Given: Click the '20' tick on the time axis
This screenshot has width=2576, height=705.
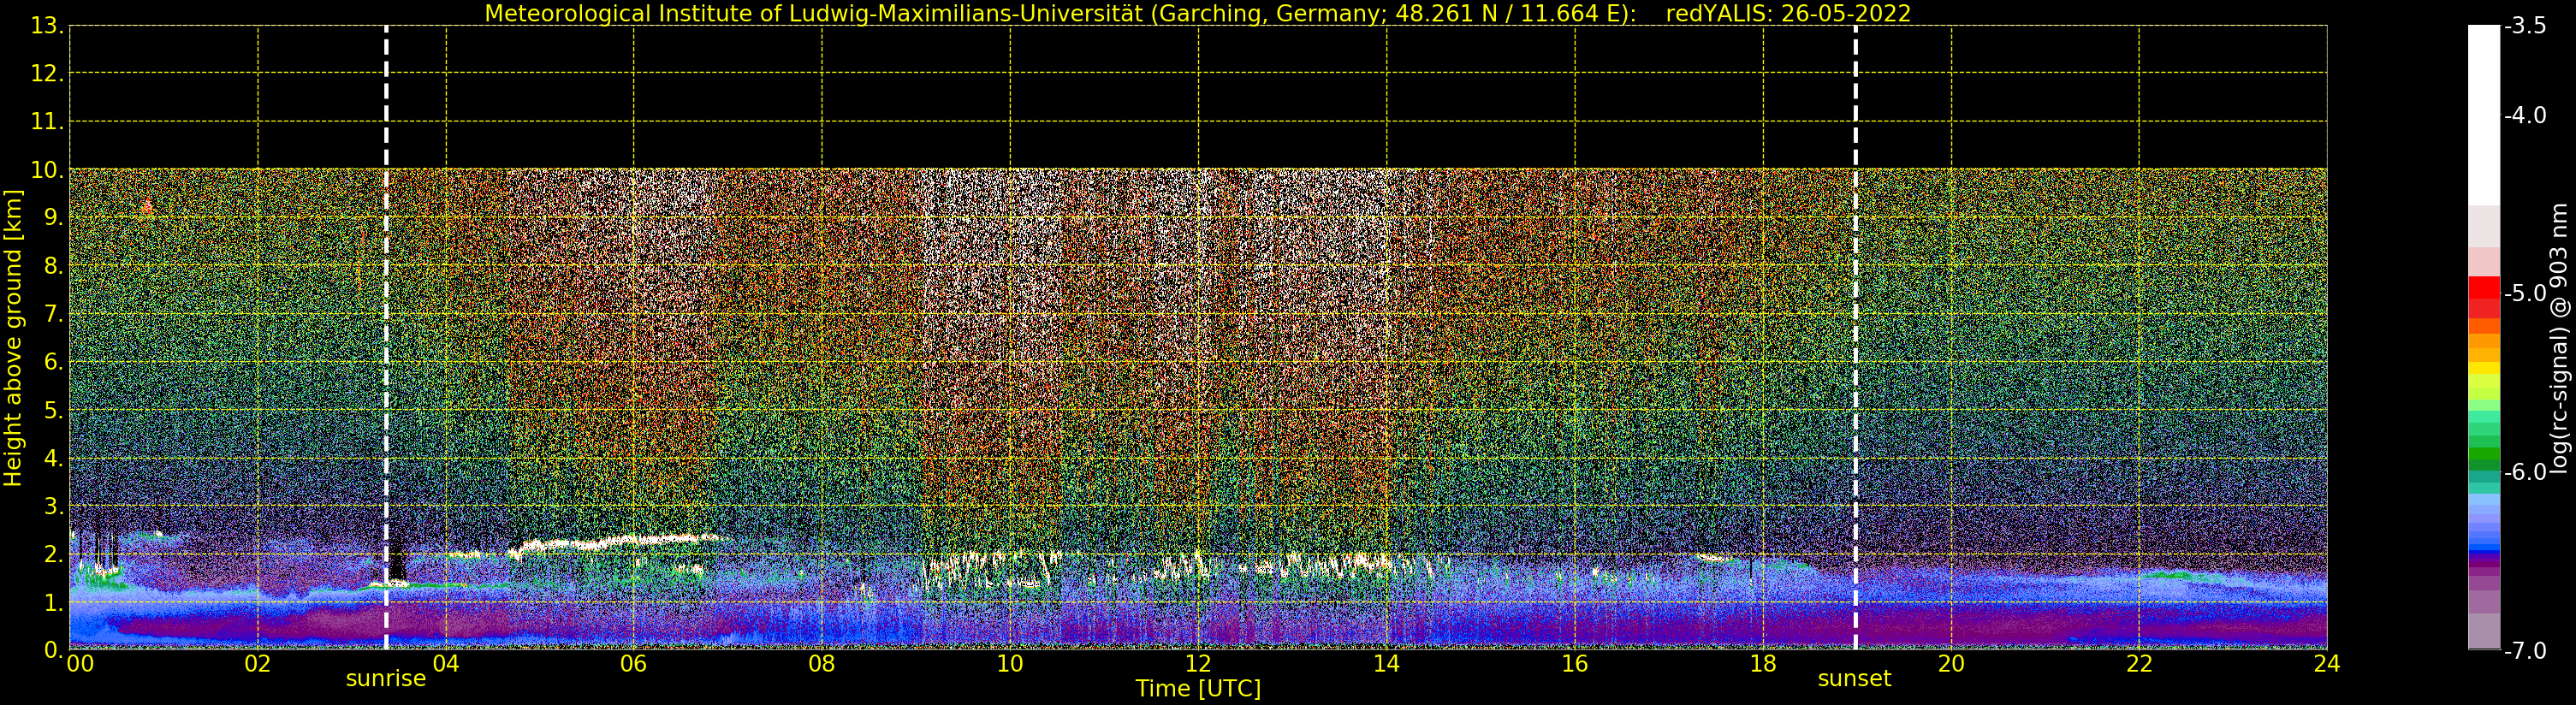Looking at the screenshot, I should (1951, 663).
